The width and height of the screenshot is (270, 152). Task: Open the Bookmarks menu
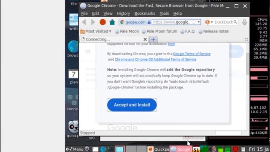click(145, 14)
